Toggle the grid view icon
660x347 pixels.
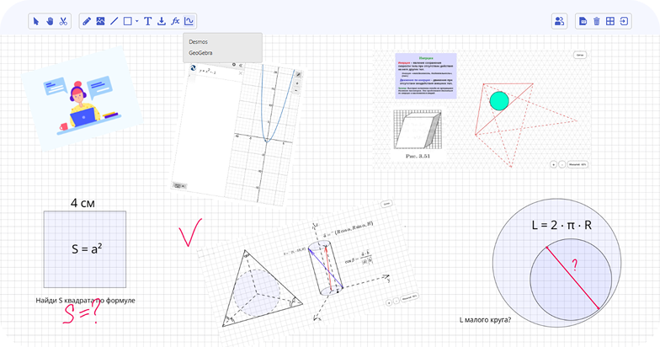610,21
